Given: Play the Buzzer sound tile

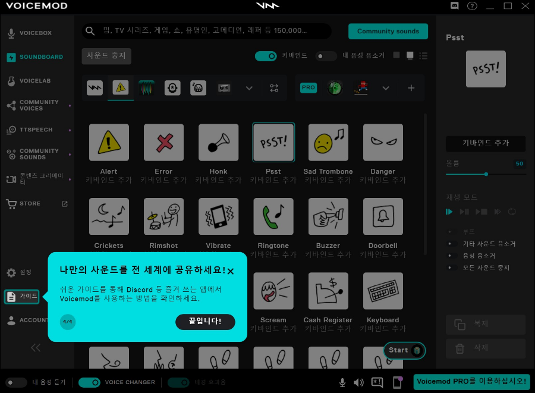Looking at the screenshot, I should pos(328,216).
